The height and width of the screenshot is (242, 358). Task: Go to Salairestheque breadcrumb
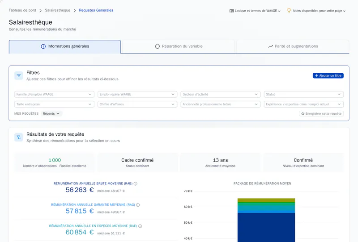point(58,10)
